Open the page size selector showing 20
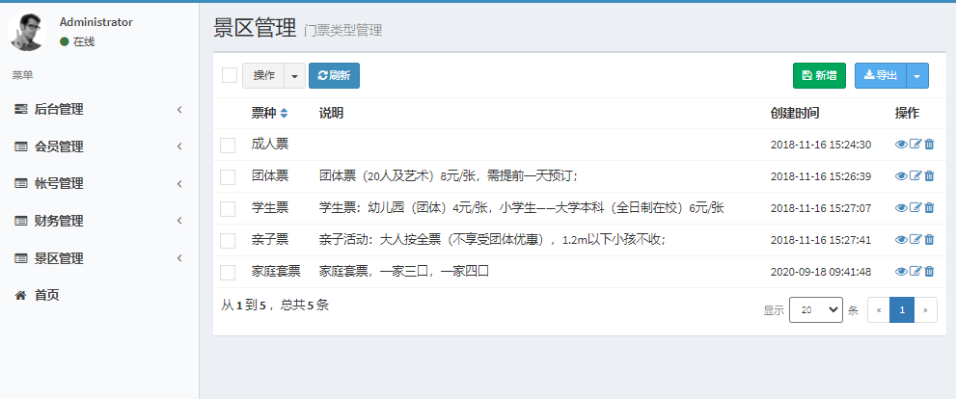 point(815,310)
